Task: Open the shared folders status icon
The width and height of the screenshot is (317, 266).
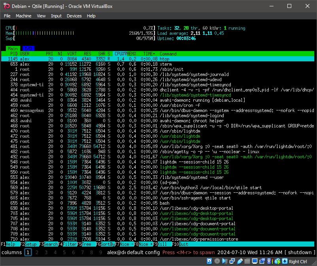Action: point(247,261)
